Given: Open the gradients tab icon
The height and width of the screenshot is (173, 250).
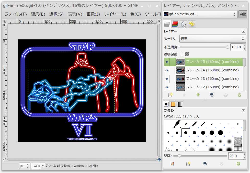Looking at the screenshot, I should (x=180, y=104).
